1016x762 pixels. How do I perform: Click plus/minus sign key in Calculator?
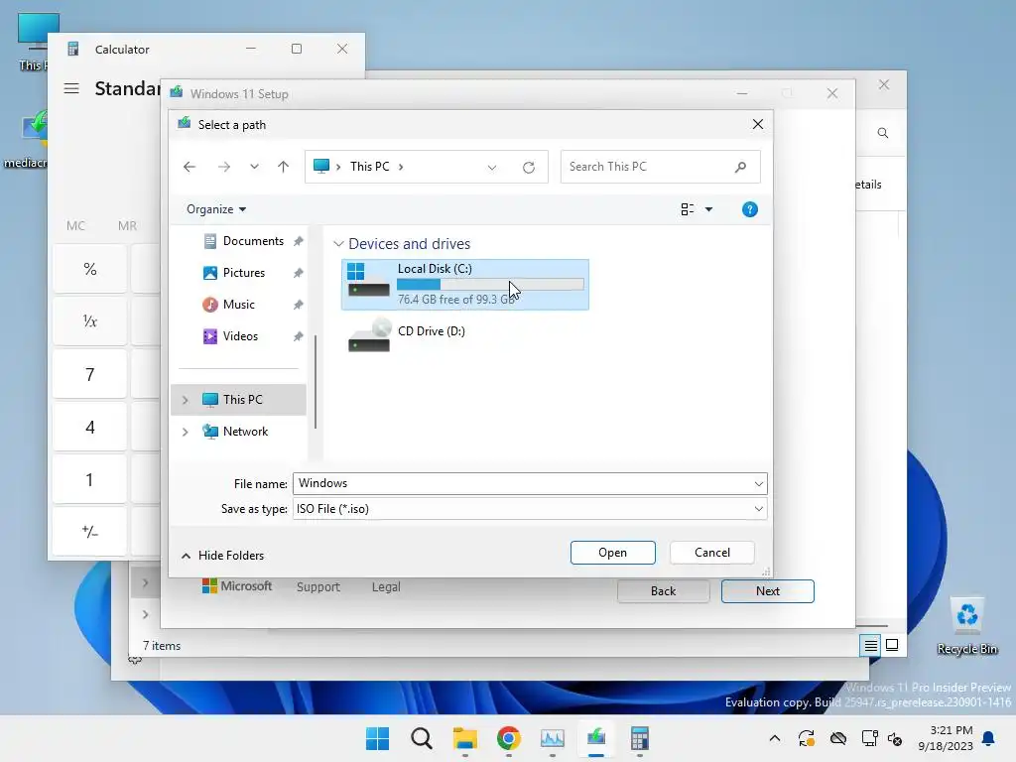[90, 532]
